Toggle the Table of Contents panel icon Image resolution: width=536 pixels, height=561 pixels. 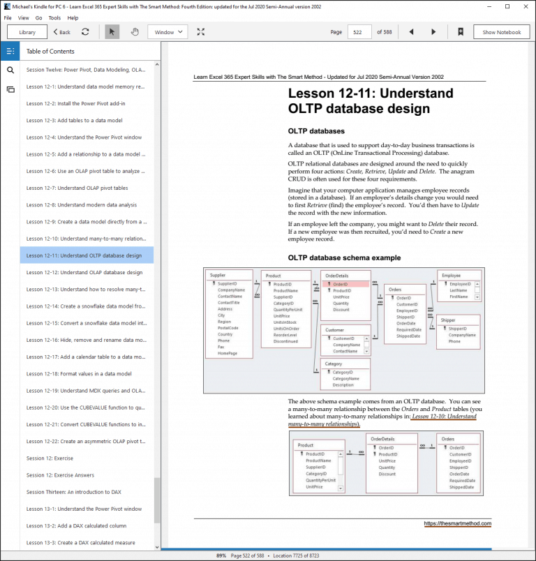[10, 51]
